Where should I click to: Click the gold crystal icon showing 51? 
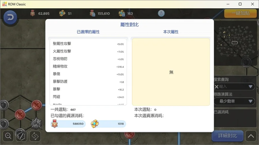click(62, 13)
